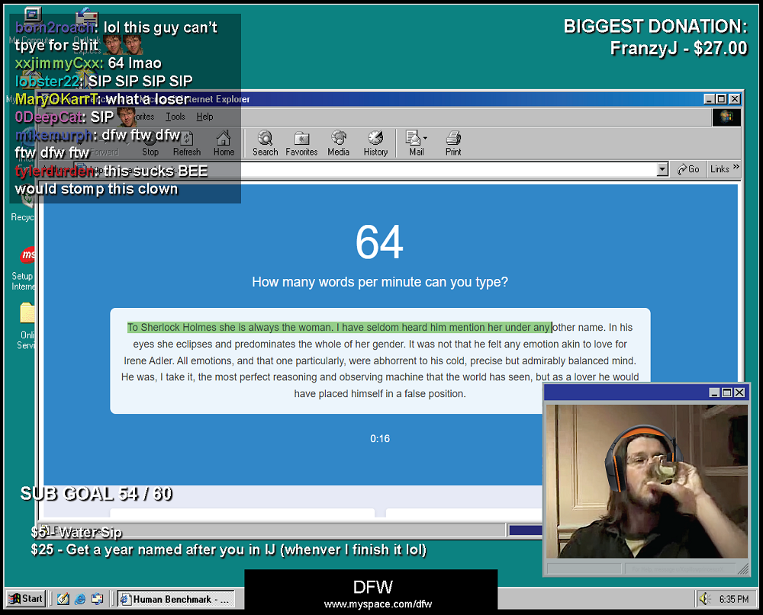The width and height of the screenshot is (763, 615).
Task: Open the Favorites toolbar button
Action: [x=301, y=143]
